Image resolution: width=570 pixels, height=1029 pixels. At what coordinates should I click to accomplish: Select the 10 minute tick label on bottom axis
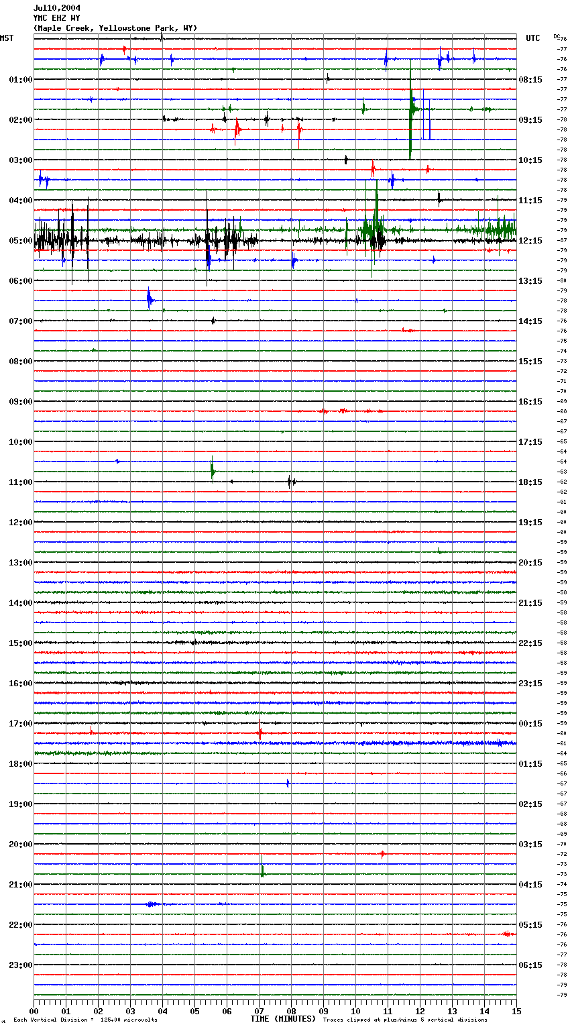[355, 1012]
